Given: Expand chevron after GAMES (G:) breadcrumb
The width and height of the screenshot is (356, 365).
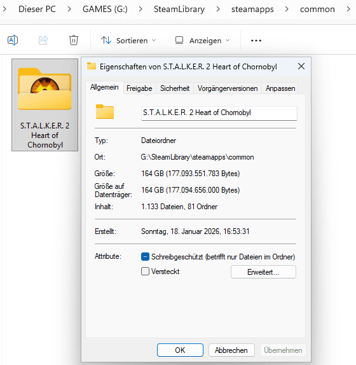Looking at the screenshot, I should (140, 9).
